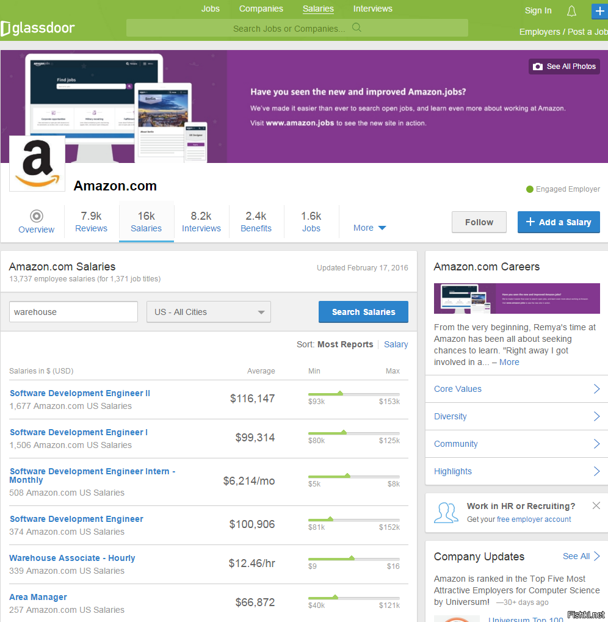Image resolution: width=608 pixels, height=622 pixels.
Task: Click the Software Development Engineer II range bar
Action: (x=354, y=394)
